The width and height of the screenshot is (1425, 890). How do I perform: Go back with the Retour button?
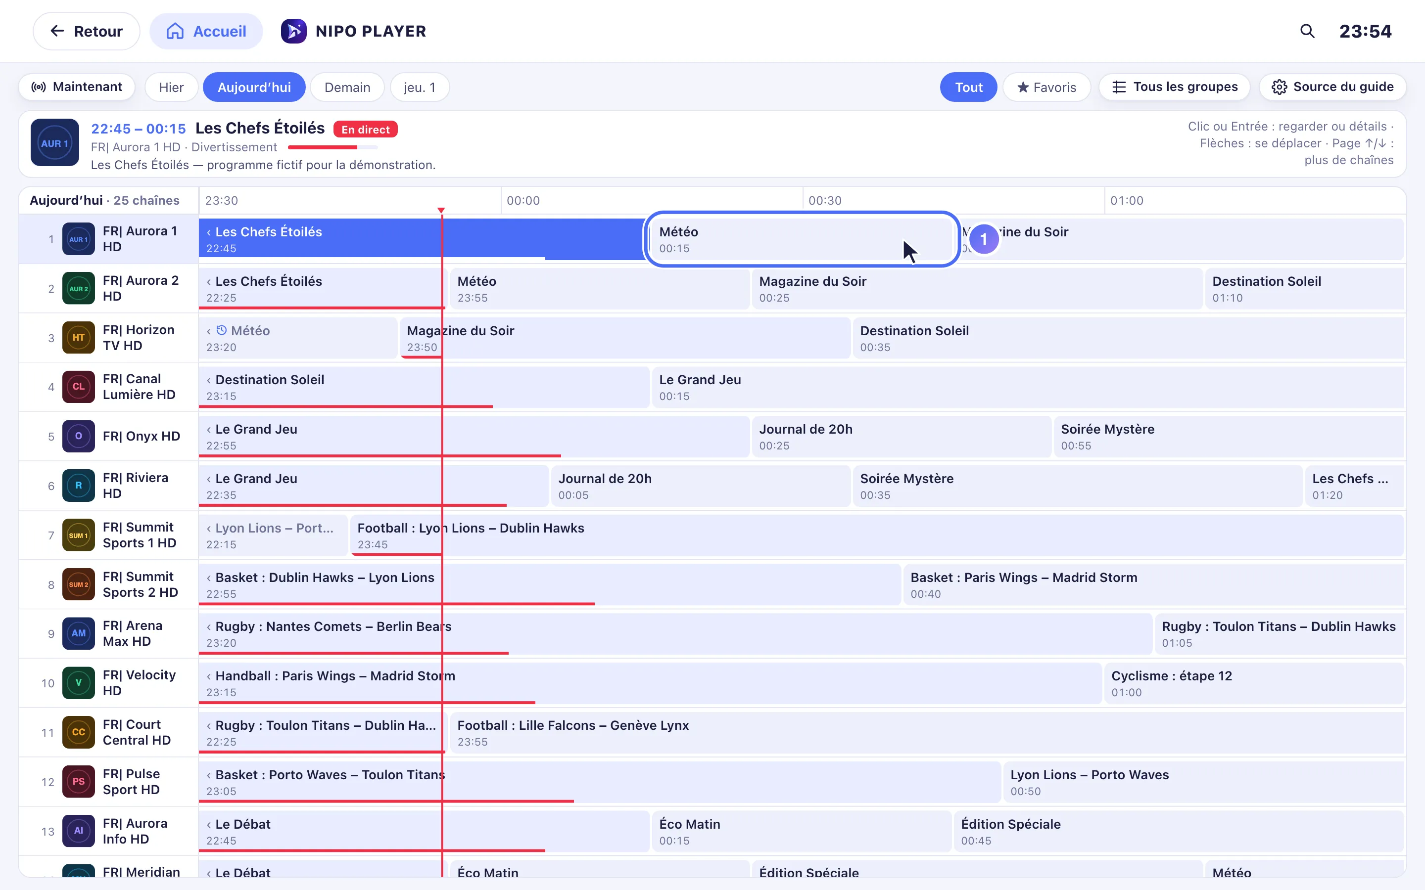[87, 31]
